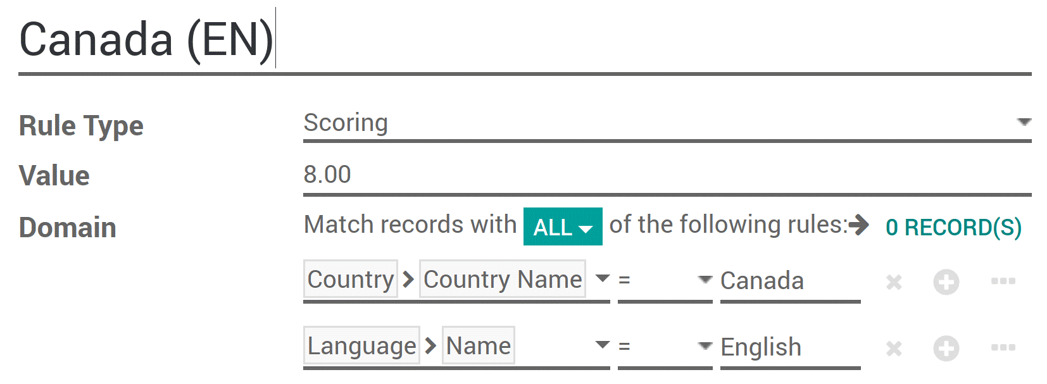Open the 0 RECORD(S) link
Image resolution: width=1047 pixels, height=384 pixels.
953,227
